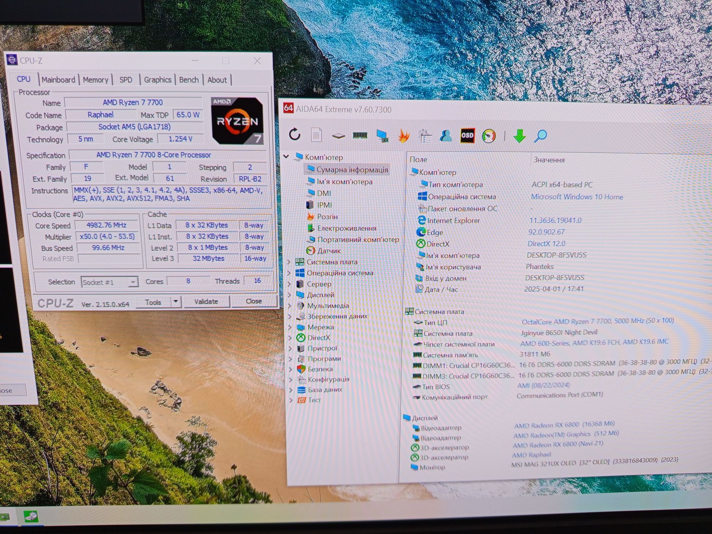Select the База даних tree item

pyautogui.click(x=325, y=390)
